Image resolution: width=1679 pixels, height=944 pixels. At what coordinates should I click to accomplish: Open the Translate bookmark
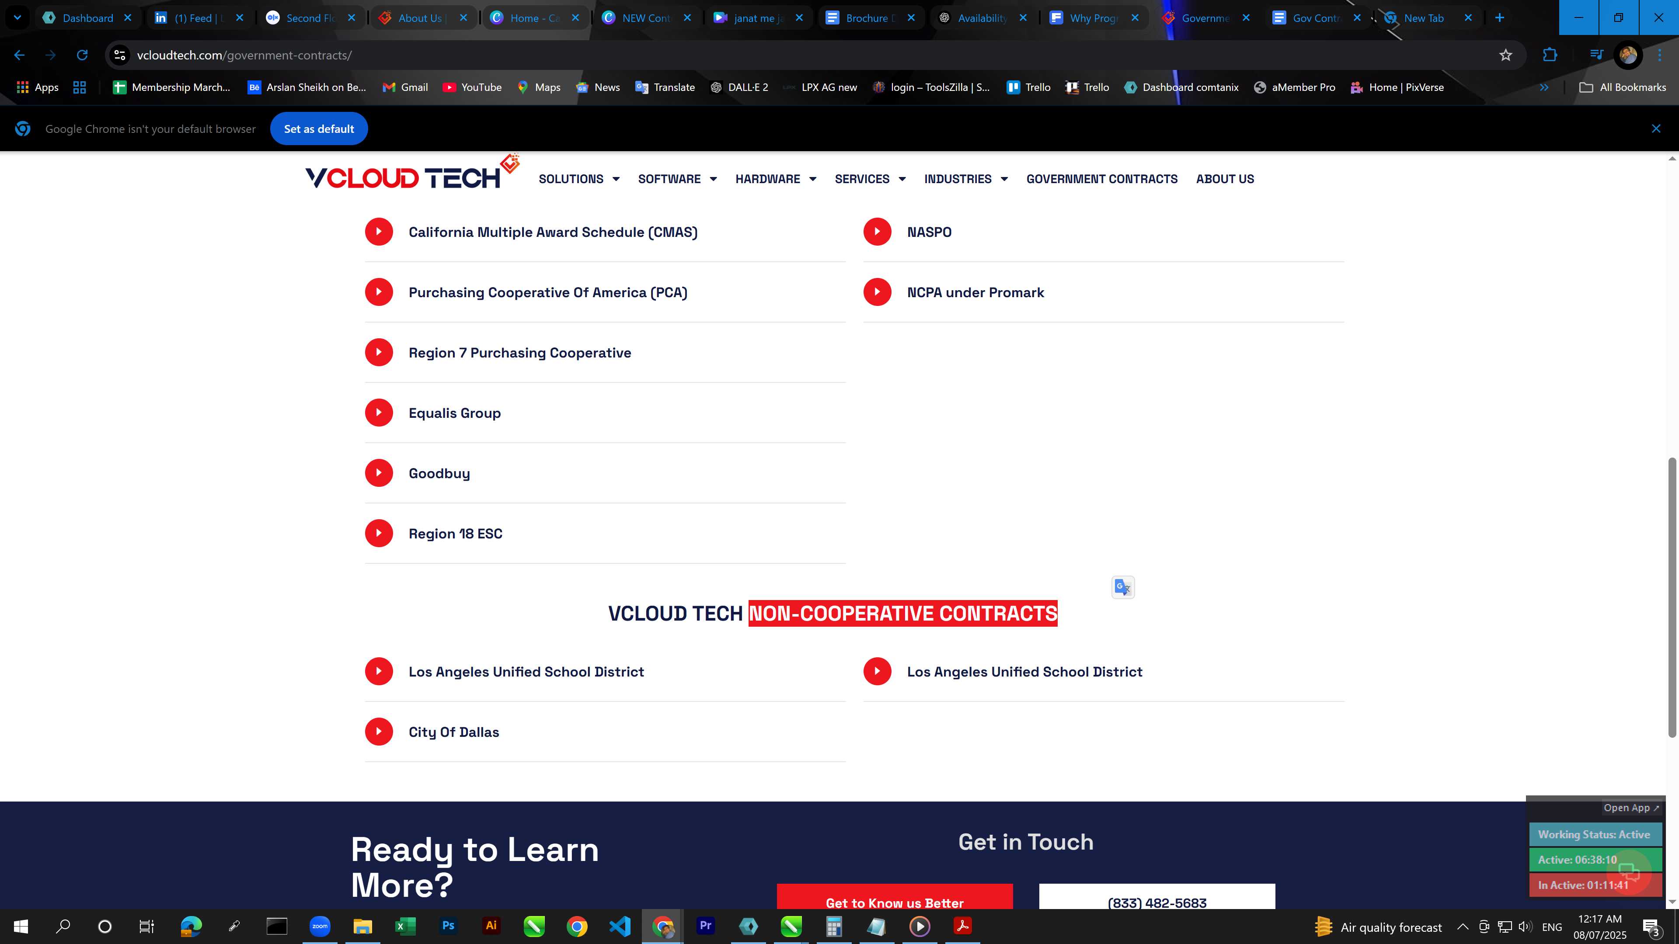point(665,87)
